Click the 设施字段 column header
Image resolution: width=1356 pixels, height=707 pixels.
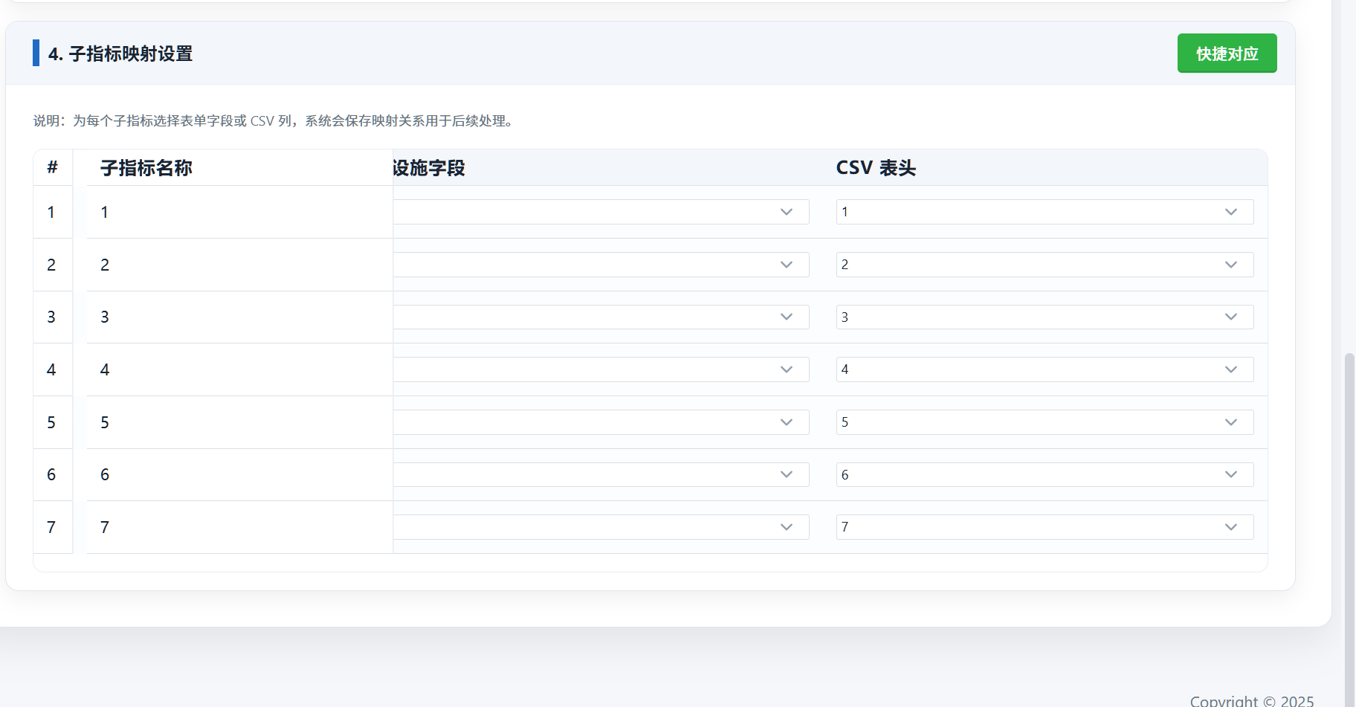430,168
